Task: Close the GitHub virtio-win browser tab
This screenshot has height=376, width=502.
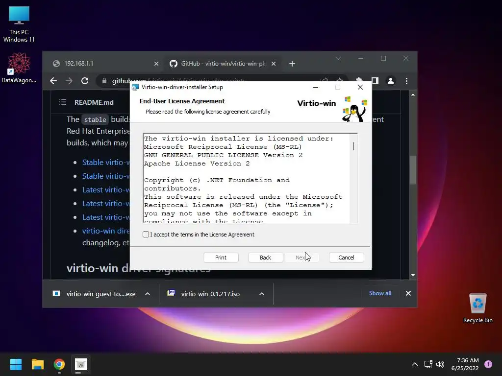Action: tap(274, 64)
